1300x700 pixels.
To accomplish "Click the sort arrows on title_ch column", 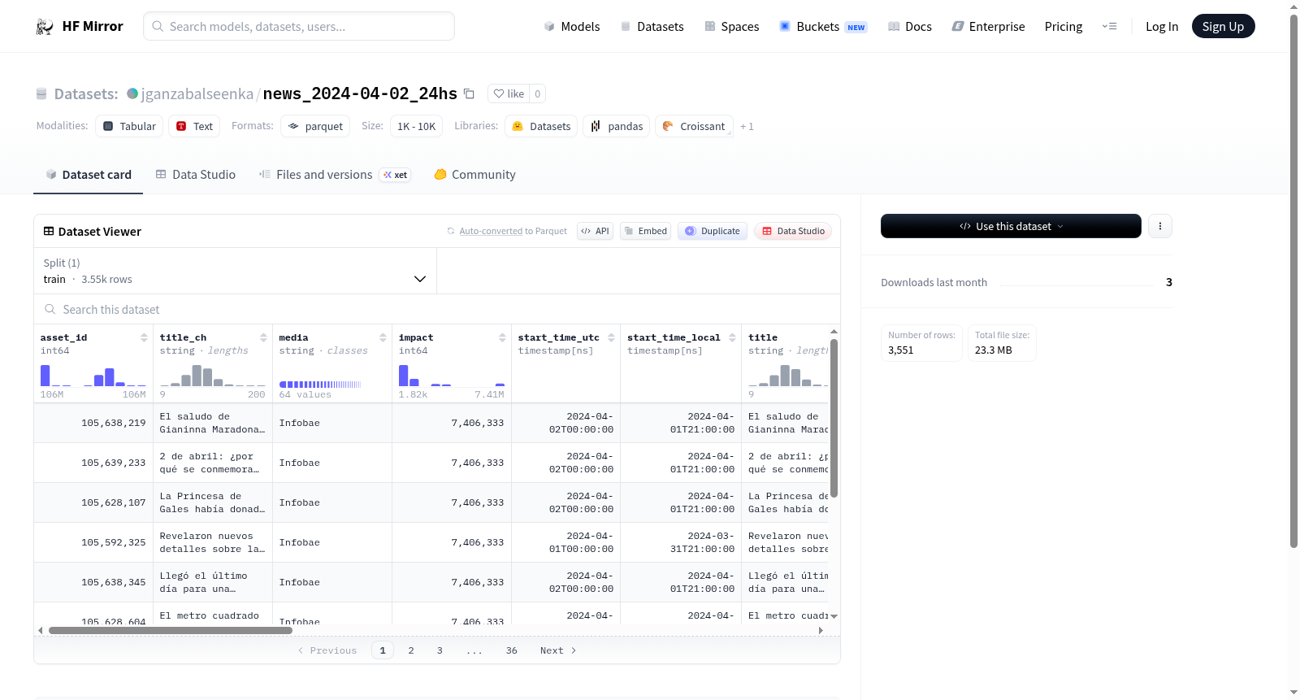I will click(x=263, y=337).
